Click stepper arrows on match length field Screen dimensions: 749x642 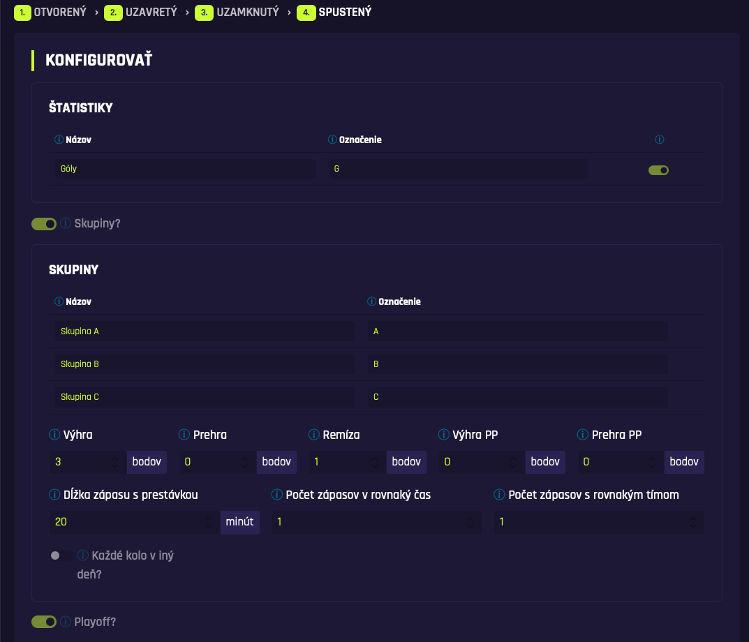(209, 522)
